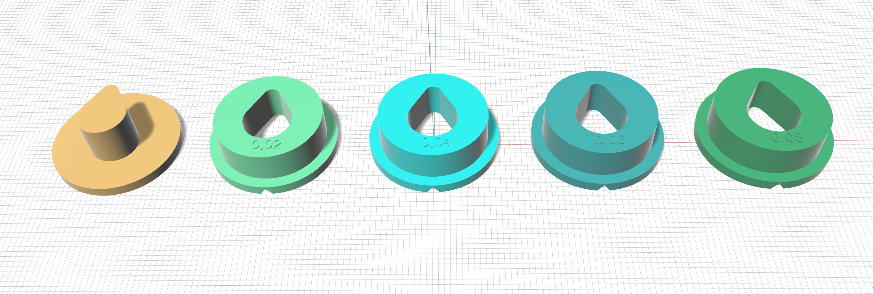Click the V-notch on 0,02 ring flange
Viewport: 873px width, 294px height.
[x=268, y=191]
